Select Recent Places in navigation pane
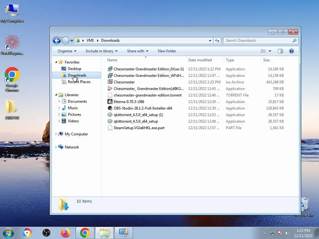The width and height of the screenshot is (319, 239). coord(79,82)
